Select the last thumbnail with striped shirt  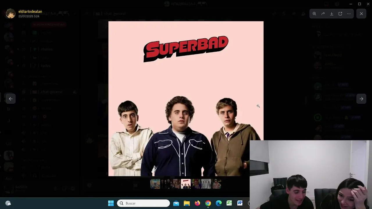pyautogui.click(x=217, y=184)
